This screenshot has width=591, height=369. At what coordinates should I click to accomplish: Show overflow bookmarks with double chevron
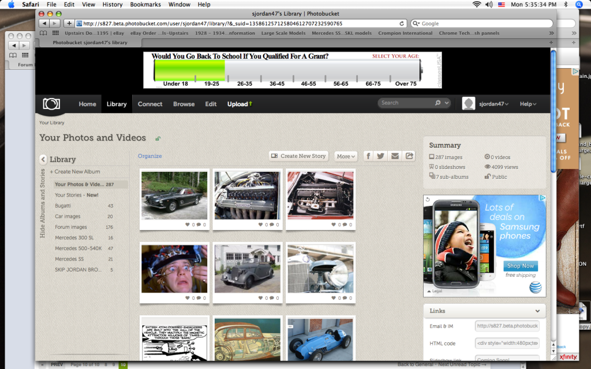552,33
